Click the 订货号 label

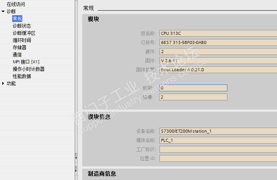[148, 42]
